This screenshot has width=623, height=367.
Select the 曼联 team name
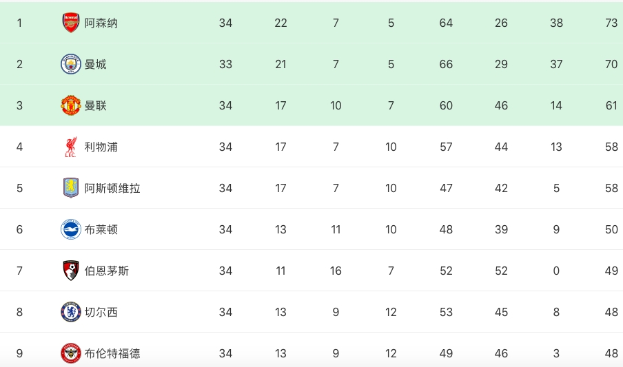click(x=96, y=105)
